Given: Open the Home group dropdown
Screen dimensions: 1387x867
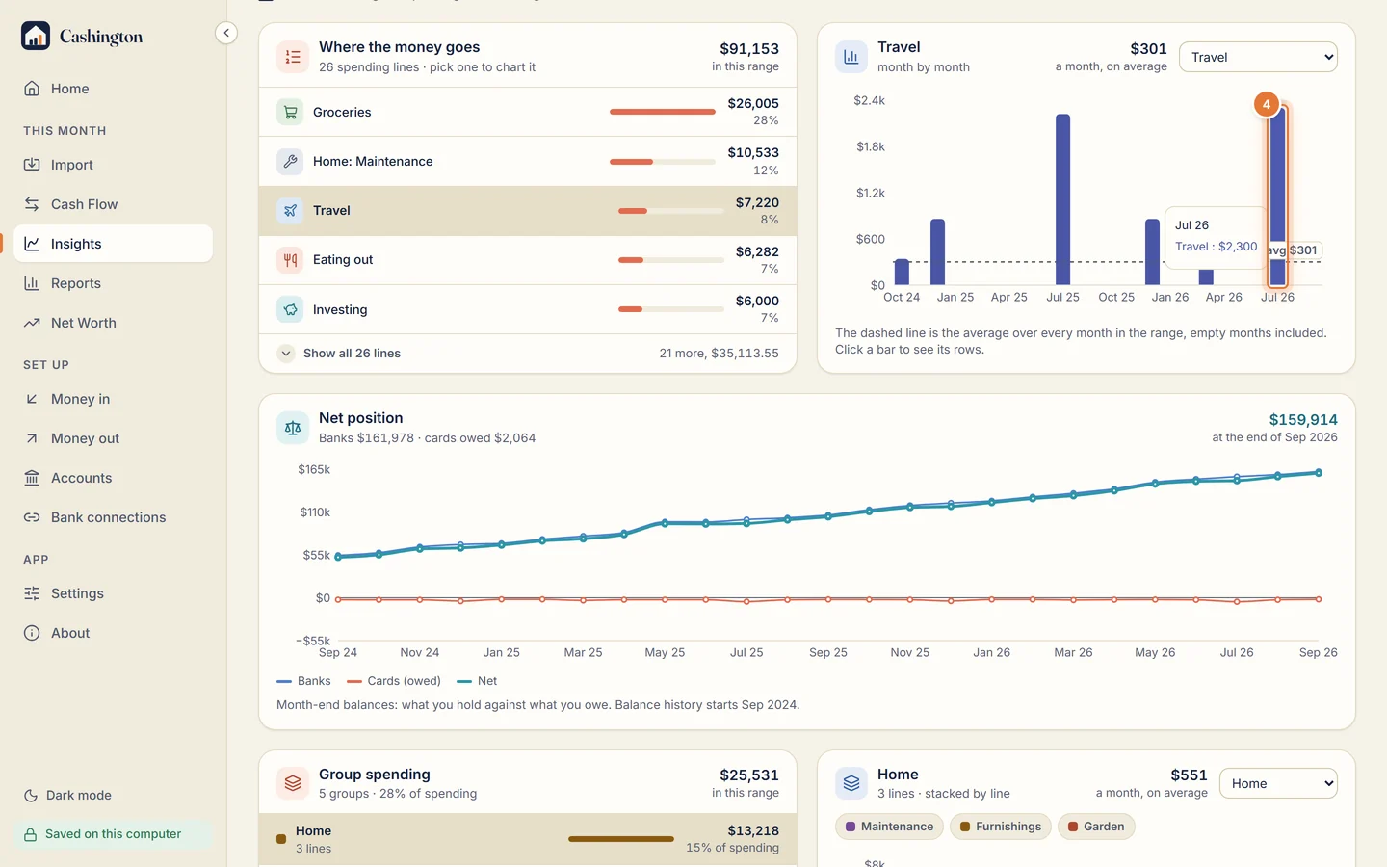Looking at the screenshot, I should point(1278,783).
